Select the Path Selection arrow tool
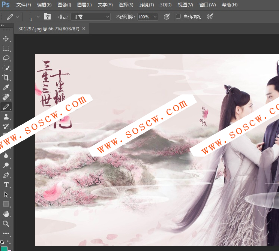Image resolution: width=279 pixels, height=251 pixels. 6,194
